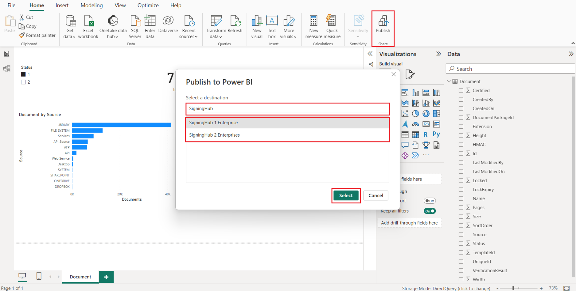Viewport: 576px width, 291px height.
Task: Click the Cut command
Action: coord(26,17)
